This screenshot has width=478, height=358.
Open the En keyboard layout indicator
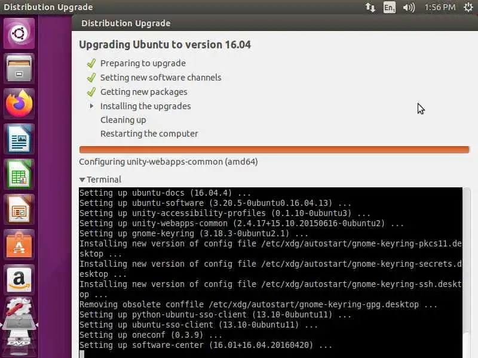tap(390, 7)
